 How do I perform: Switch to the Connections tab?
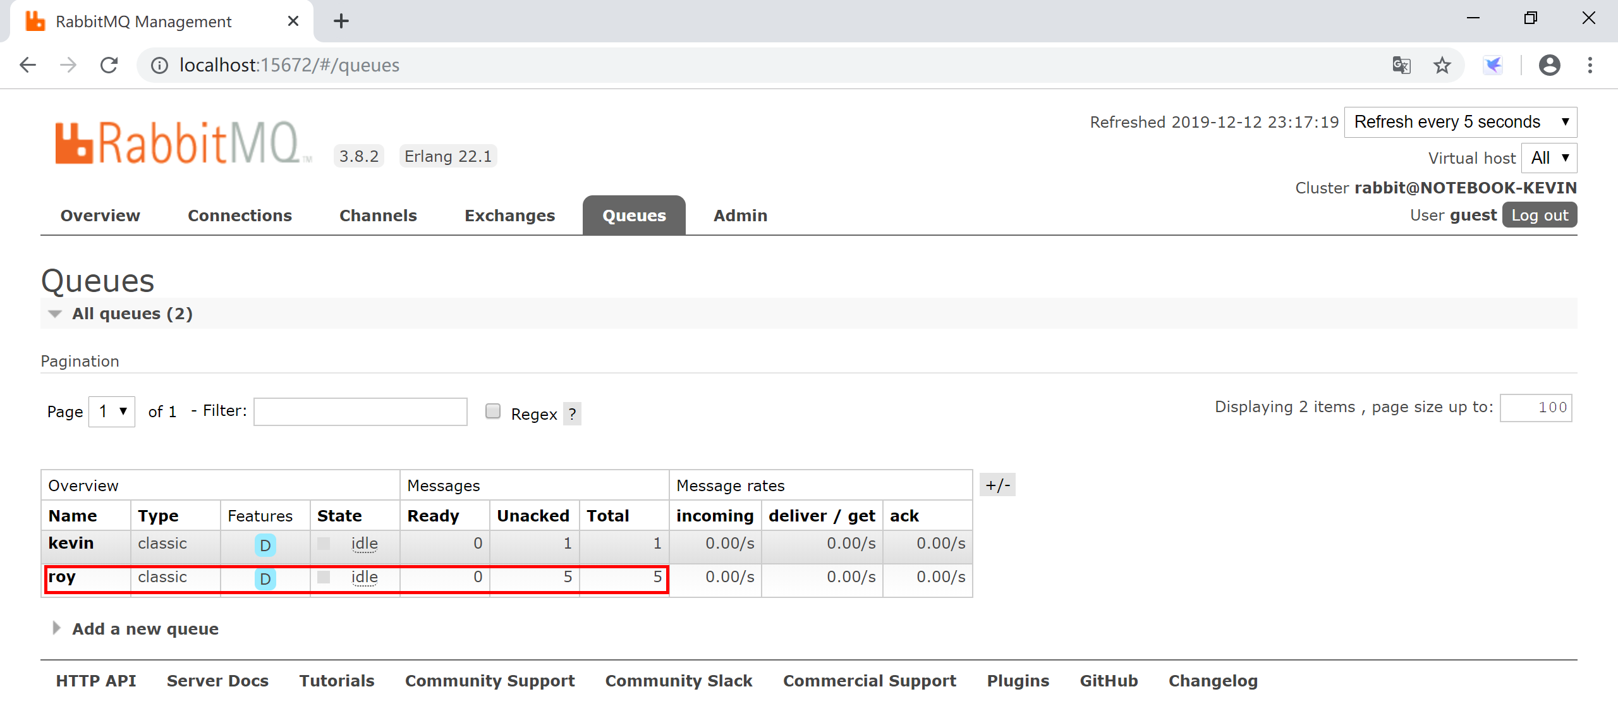coord(240,216)
